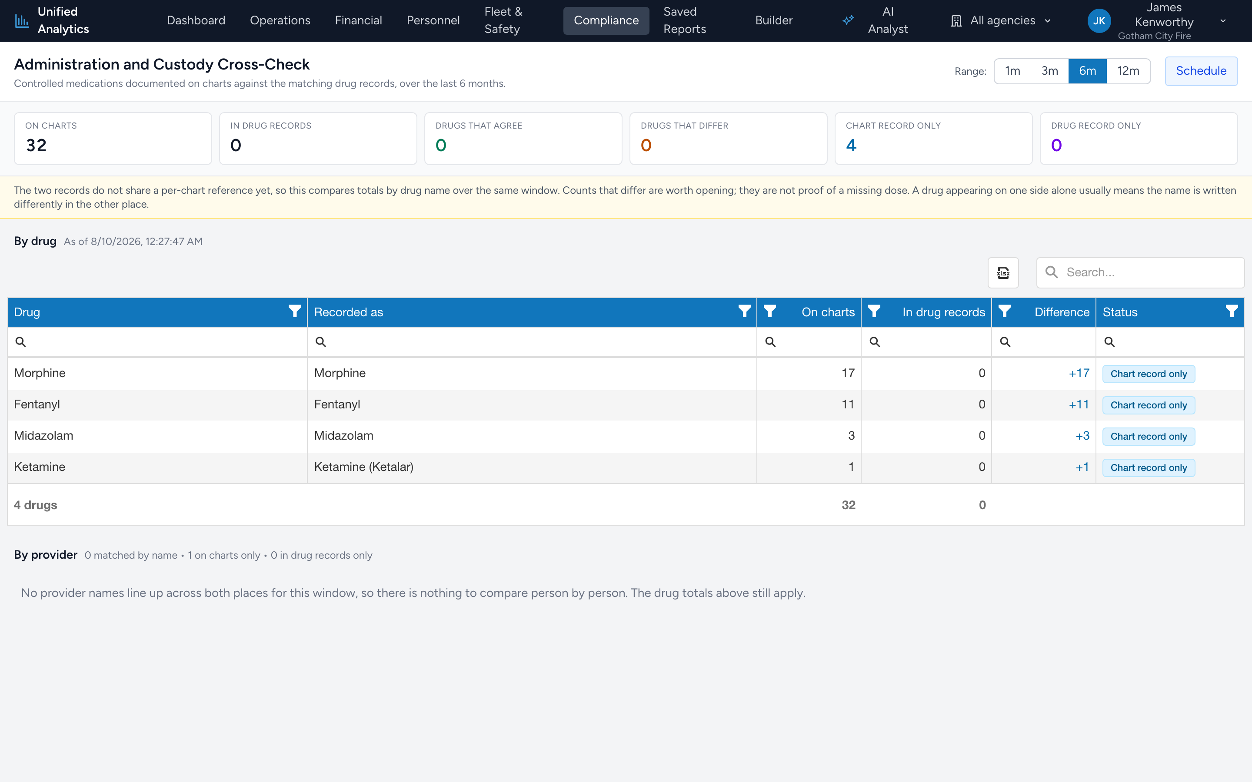
Task: Expand the James Kenworthy user menu chevron
Action: coord(1223,21)
